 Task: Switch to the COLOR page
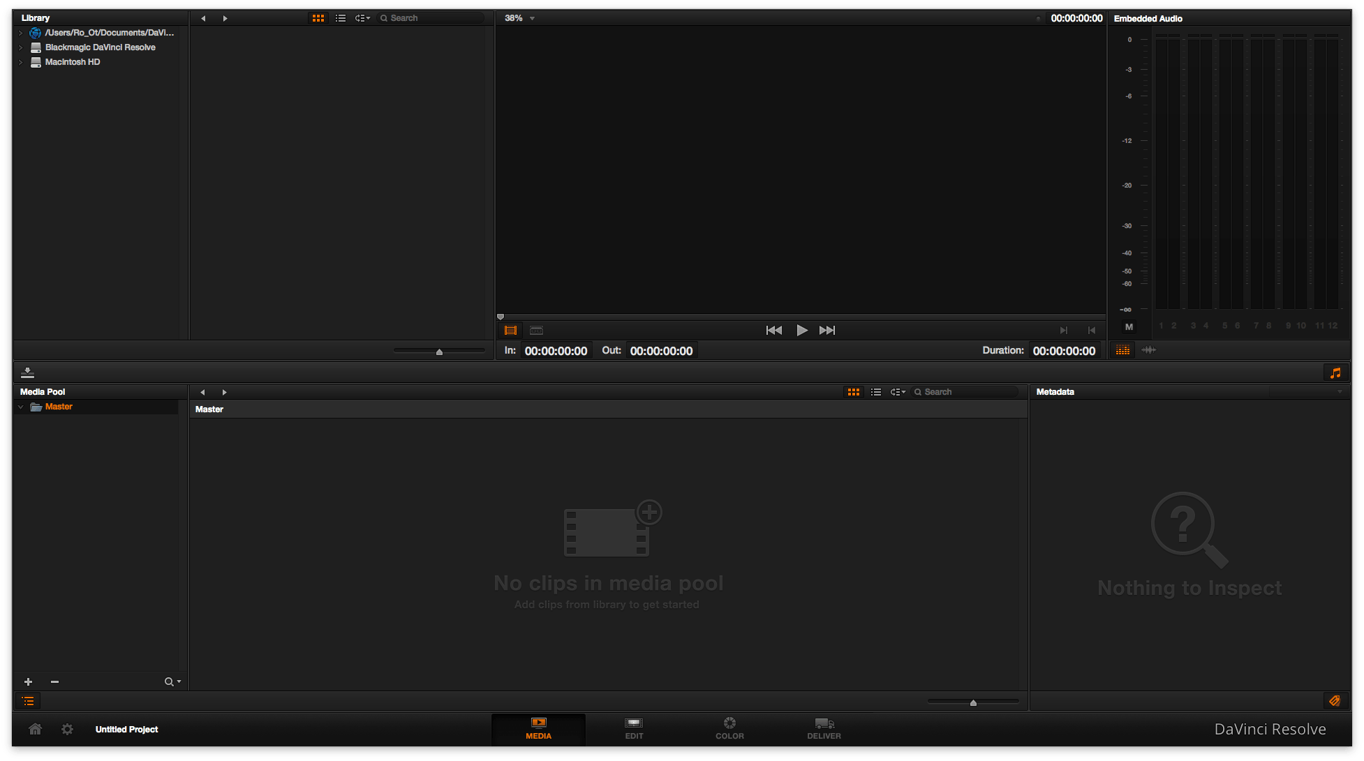pos(729,729)
